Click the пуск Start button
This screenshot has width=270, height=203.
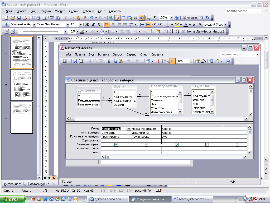[12, 199]
